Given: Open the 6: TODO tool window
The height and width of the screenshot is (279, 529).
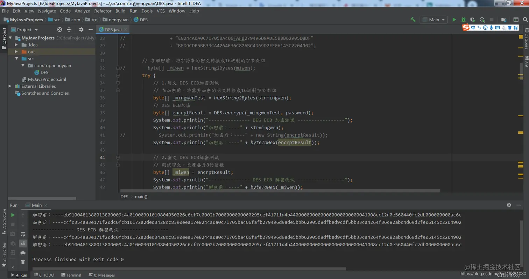Looking at the screenshot, I should [x=44, y=275].
